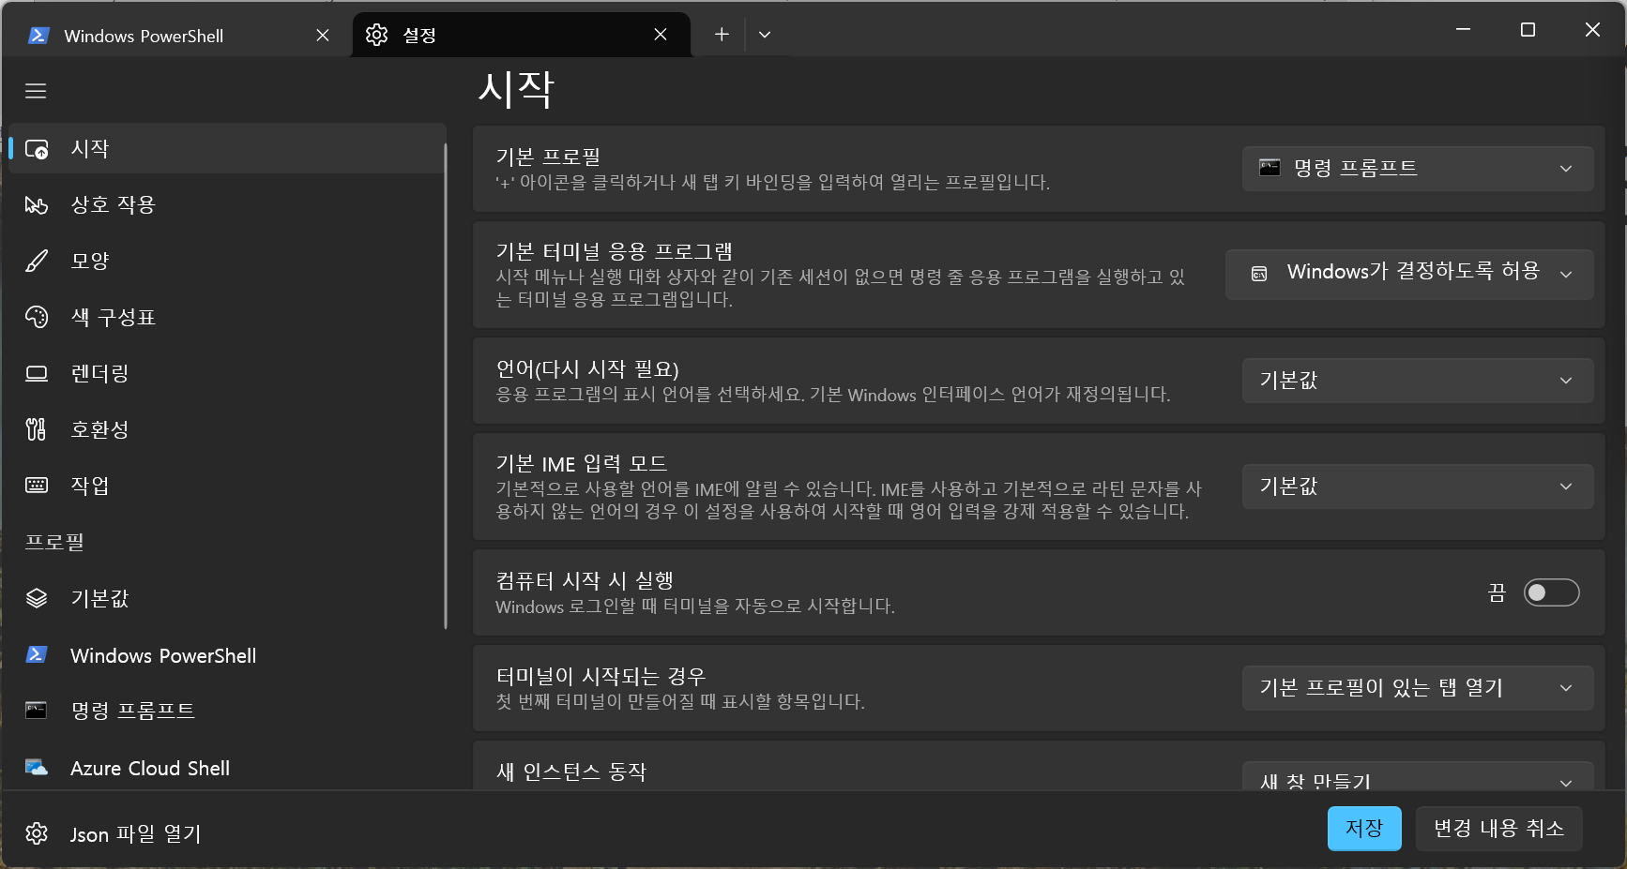Click the 프로필 section header in sidebar
This screenshot has width=1627, height=869.
[x=54, y=542]
